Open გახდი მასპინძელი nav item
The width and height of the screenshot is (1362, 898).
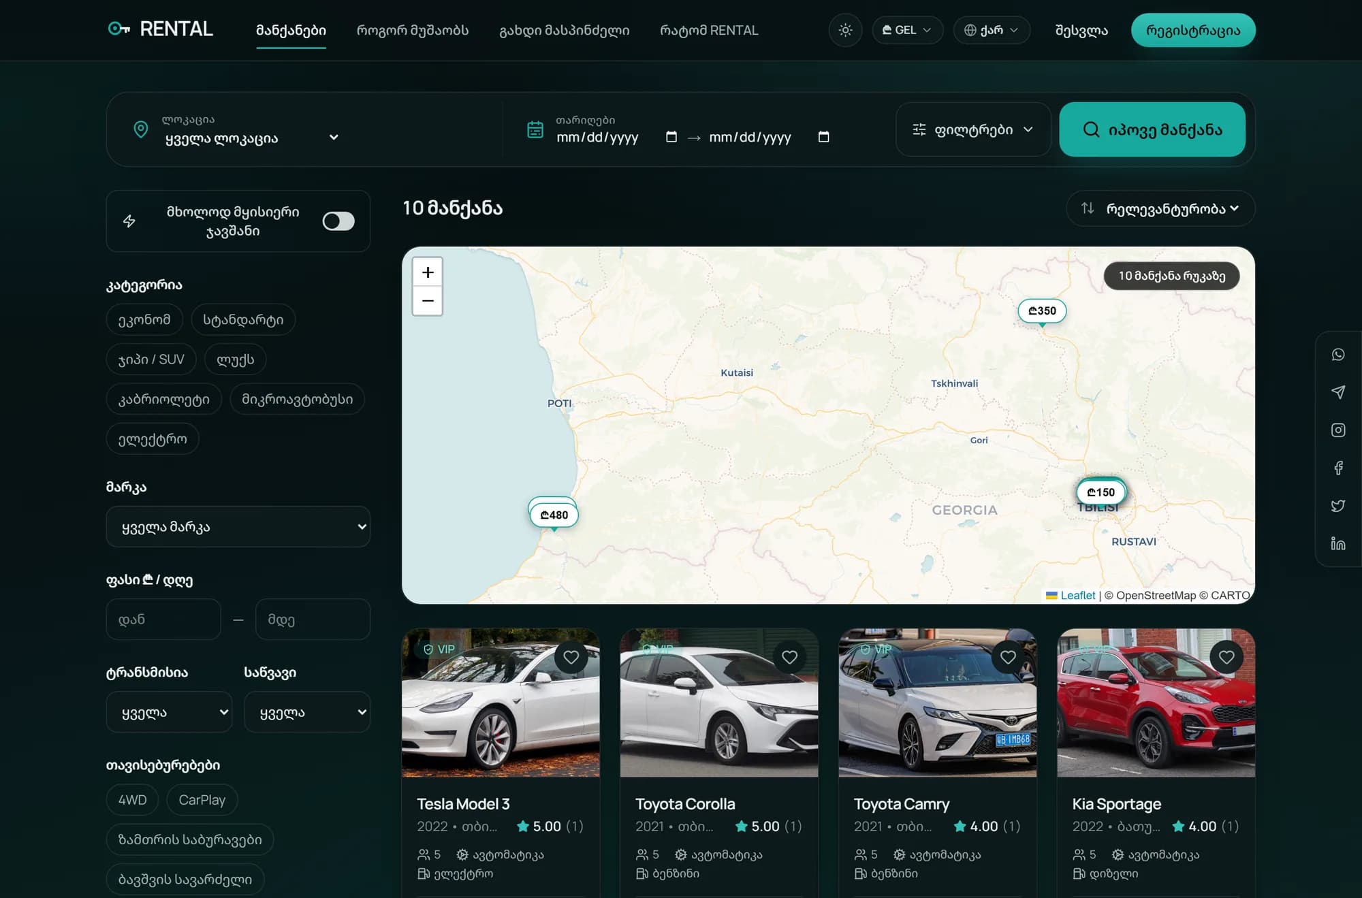[564, 31]
